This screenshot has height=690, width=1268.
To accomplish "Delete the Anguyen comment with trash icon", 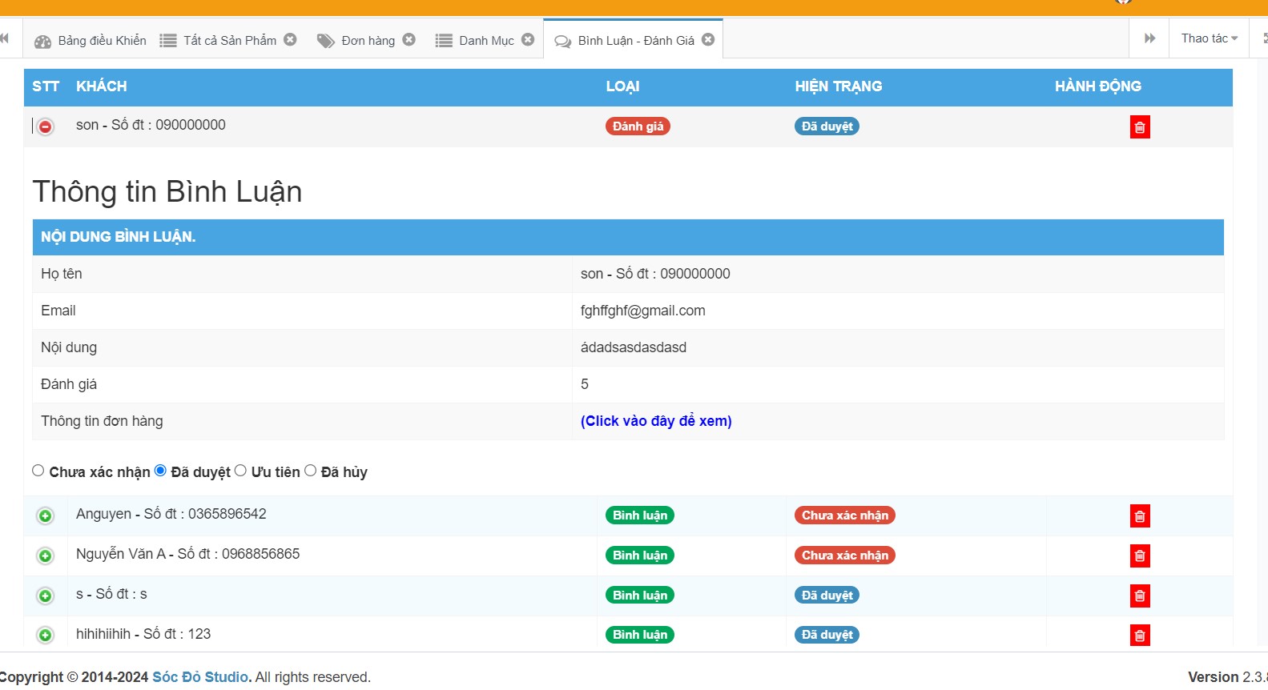I will (1140, 516).
